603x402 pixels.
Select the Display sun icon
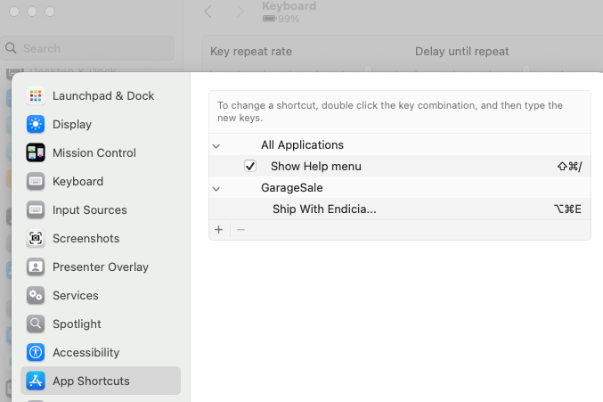click(36, 124)
